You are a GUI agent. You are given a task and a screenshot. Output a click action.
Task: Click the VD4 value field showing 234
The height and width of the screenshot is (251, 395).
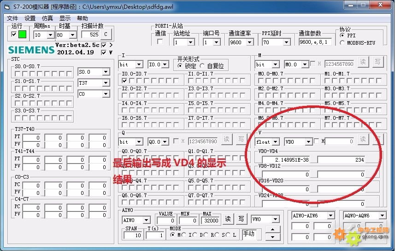click(x=341, y=160)
